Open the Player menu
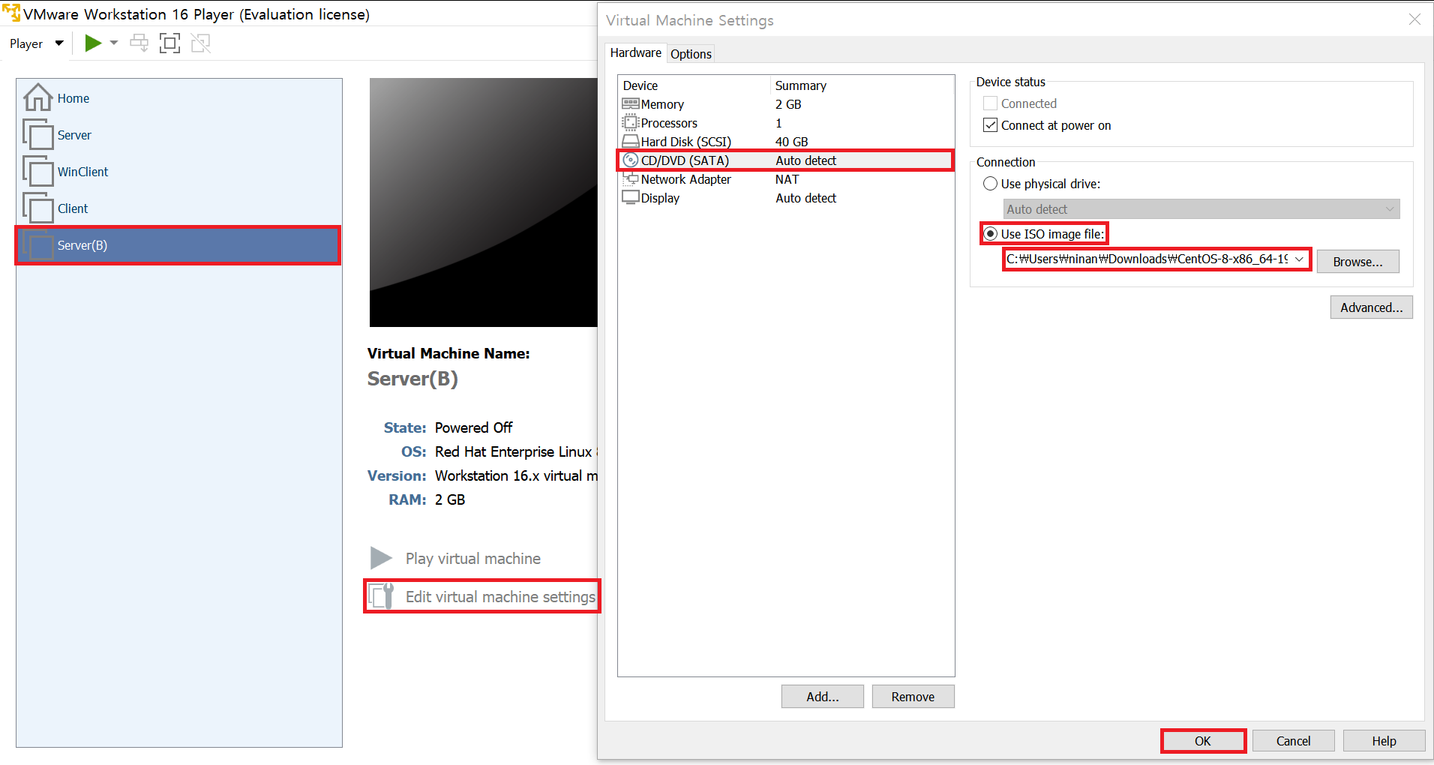Screen dimensions: 1434x765 (36, 43)
